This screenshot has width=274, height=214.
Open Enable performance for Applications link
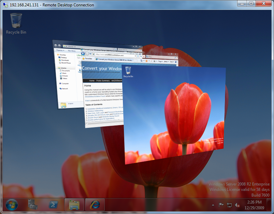tap(101, 119)
